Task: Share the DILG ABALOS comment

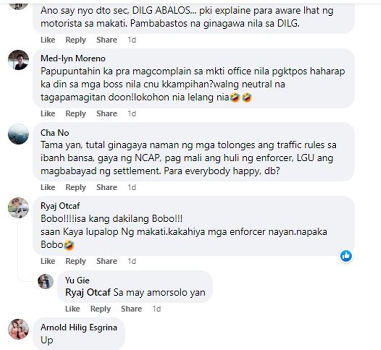Action: [107, 40]
